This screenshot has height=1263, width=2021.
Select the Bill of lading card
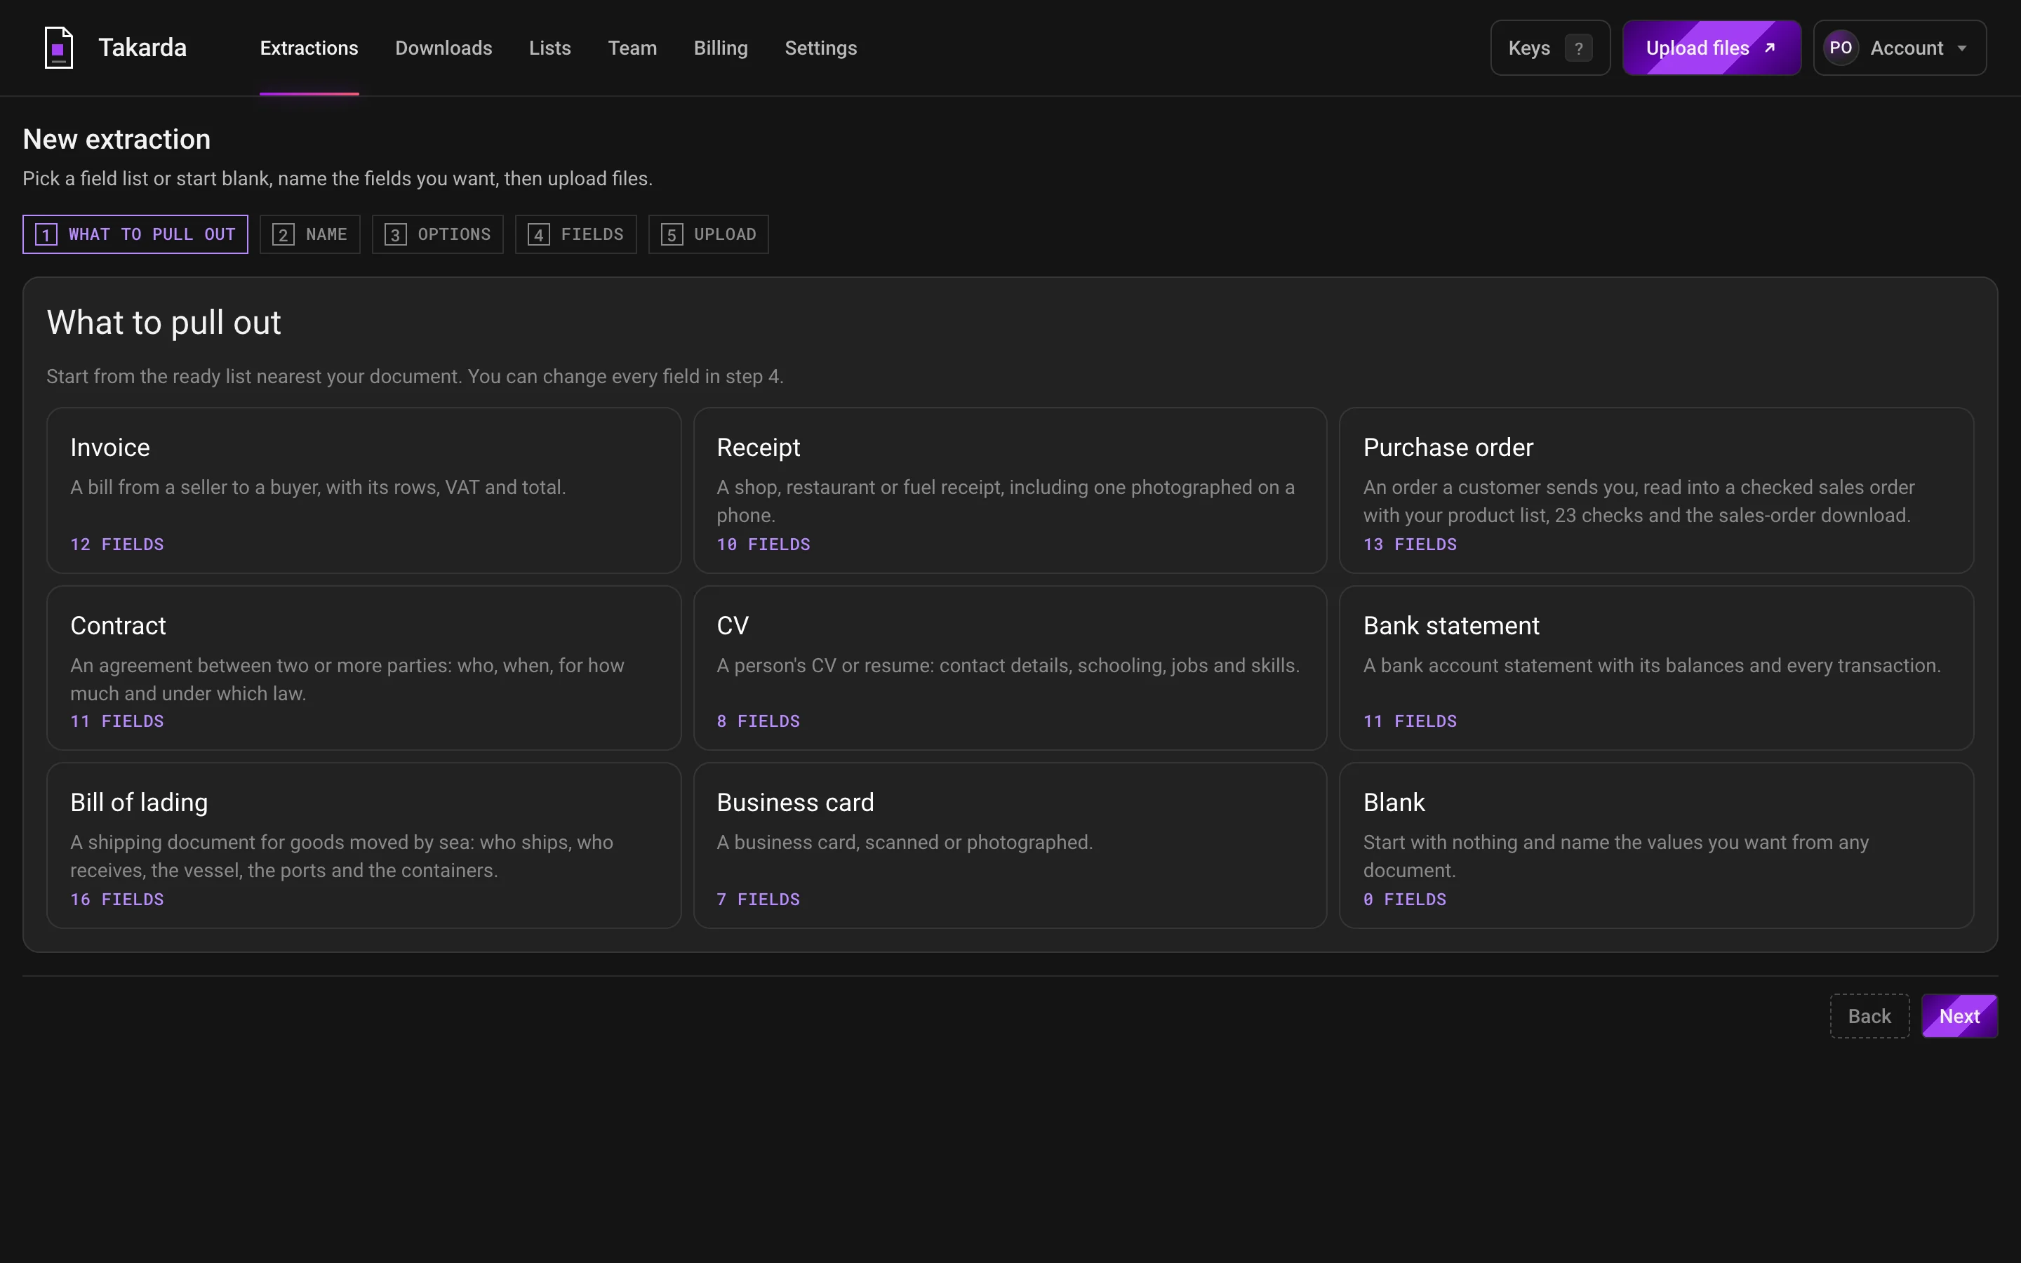coord(364,846)
